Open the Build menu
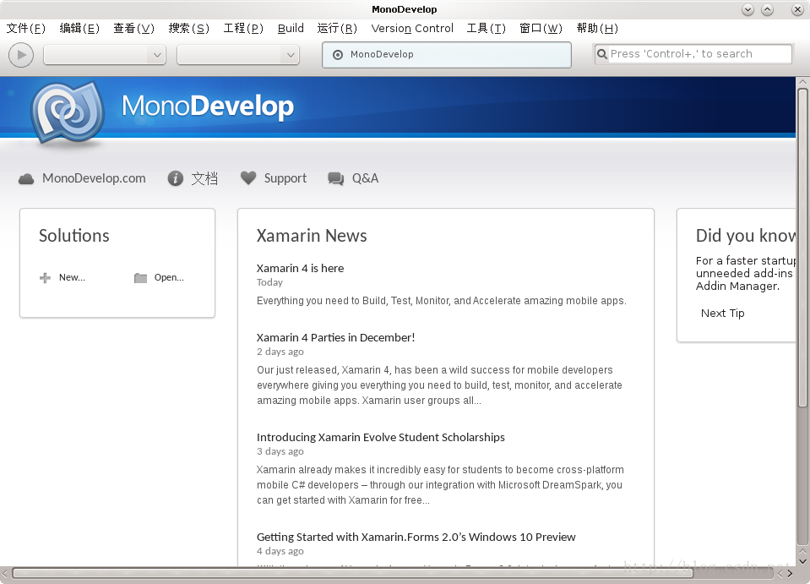Image resolution: width=810 pixels, height=584 pixels. pyautogui.click(x=291, y=29)
